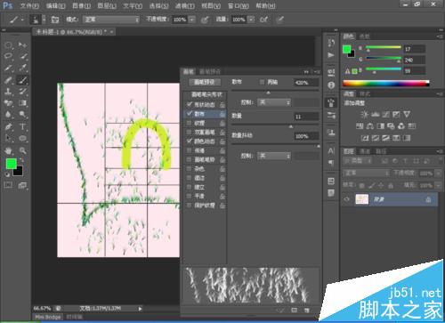Click the 背景 layer thumbnail
This screenshot has width=445, height=323.
(x=362, y=199)
